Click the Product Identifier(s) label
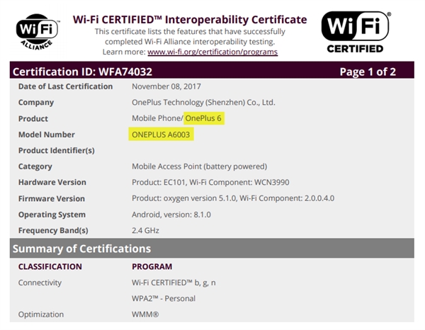The image size is (425, 330). click(56, 150)
